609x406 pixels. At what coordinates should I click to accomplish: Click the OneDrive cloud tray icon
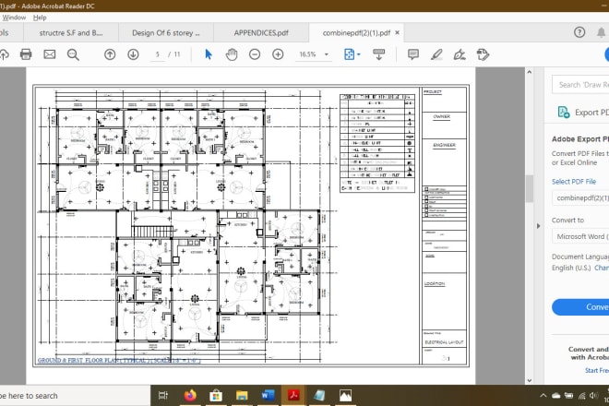[x=555, y=396]
